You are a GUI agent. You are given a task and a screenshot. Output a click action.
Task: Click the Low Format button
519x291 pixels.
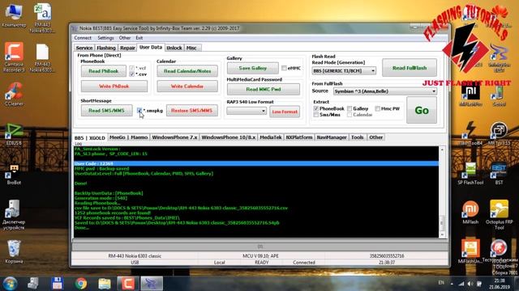click(x=285, y=112)
